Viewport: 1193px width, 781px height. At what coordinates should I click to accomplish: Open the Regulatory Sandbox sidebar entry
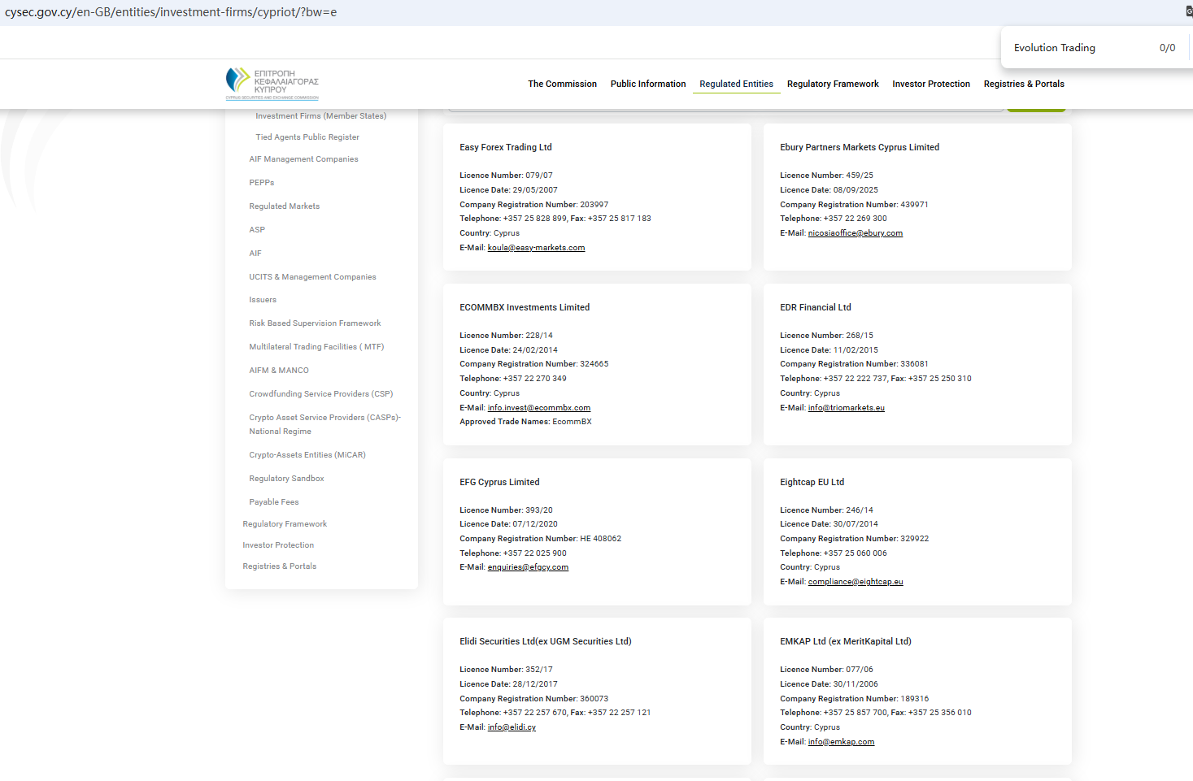(286, 479)
